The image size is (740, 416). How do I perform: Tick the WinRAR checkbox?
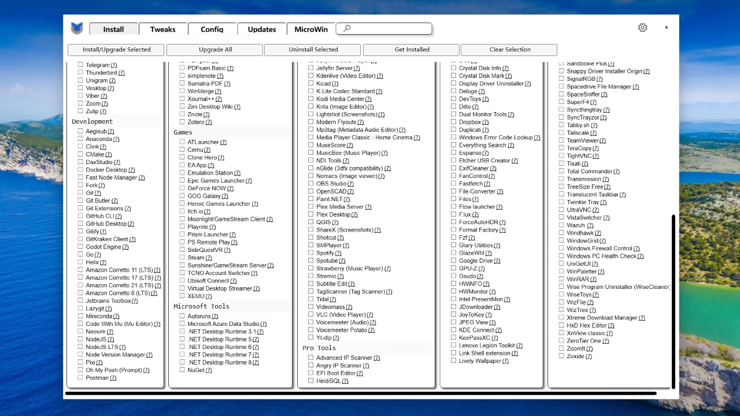pyautogui.click(x=561, y=279)
